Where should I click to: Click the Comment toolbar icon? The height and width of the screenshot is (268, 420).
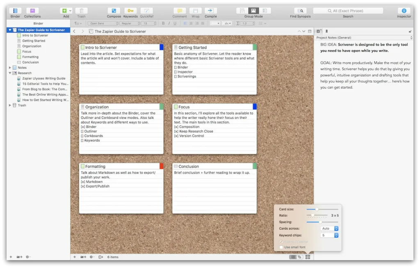click(x=180, y=11)
